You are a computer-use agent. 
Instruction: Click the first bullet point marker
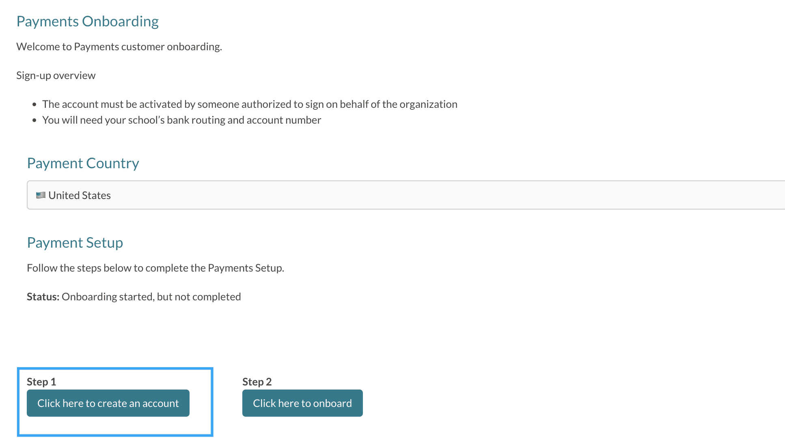[x=35, y=105]
